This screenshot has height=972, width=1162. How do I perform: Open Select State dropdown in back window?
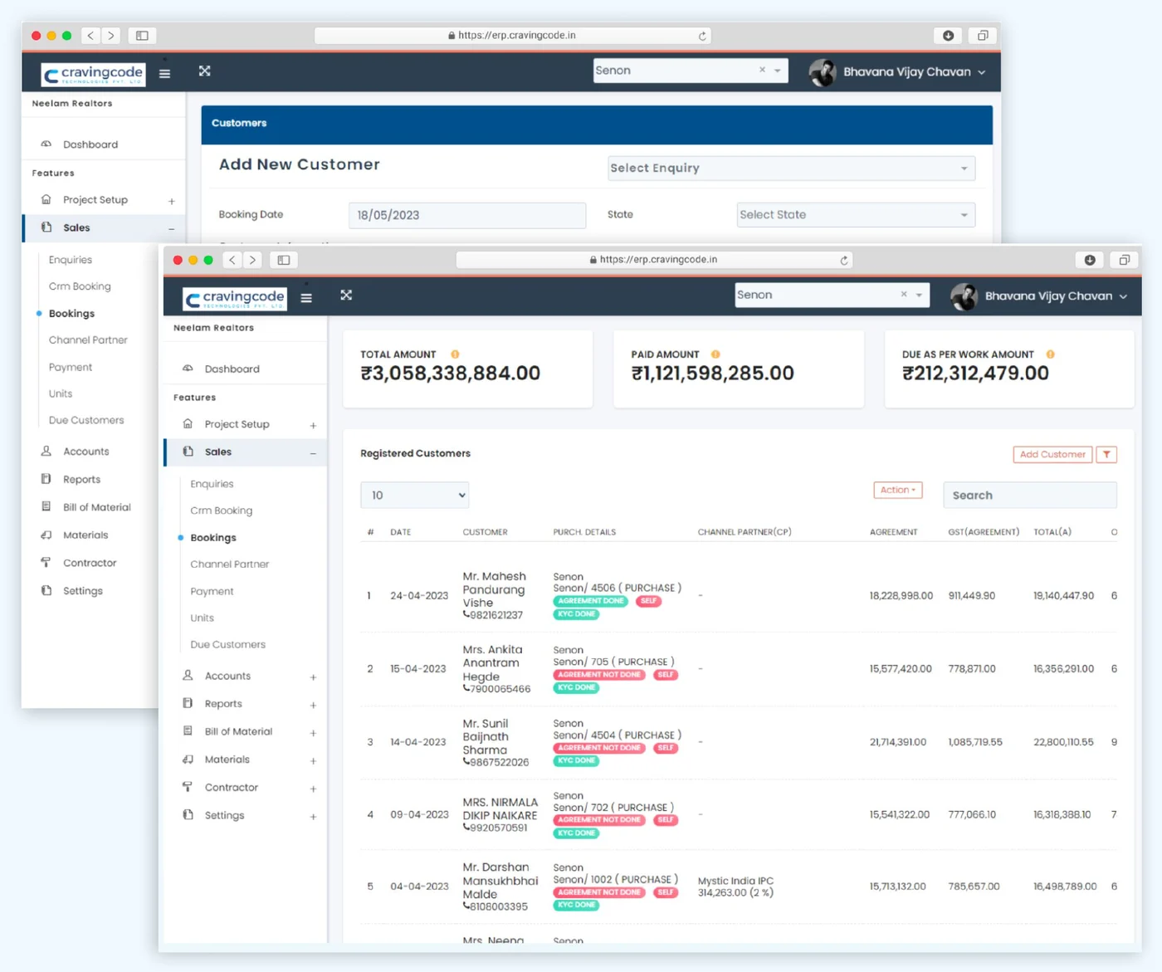[x=856, y=215]
